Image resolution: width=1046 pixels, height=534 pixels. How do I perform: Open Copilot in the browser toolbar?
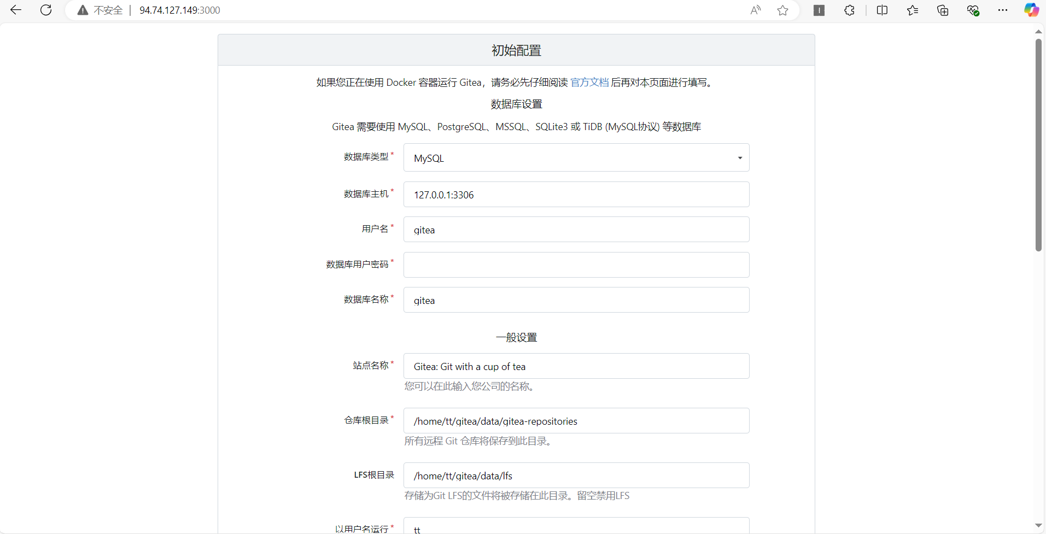pos(1032,10)
